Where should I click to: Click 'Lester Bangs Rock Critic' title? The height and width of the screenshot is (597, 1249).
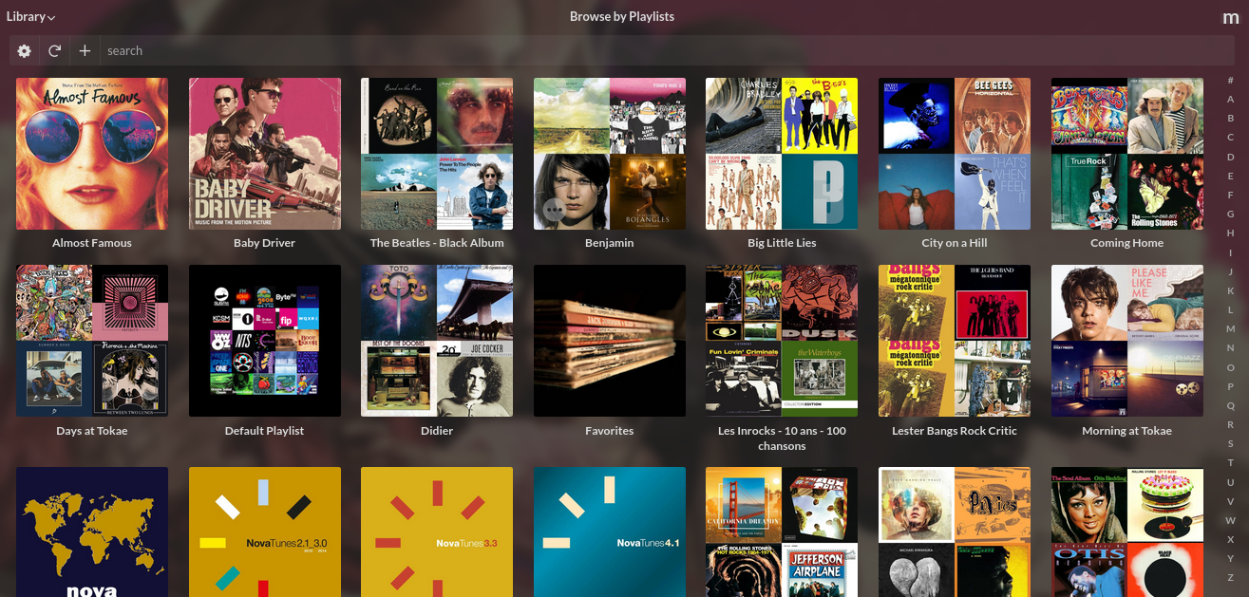point(955,431)
